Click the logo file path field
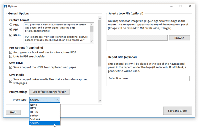This screenshot has height=131, width=202. [137, 38]
